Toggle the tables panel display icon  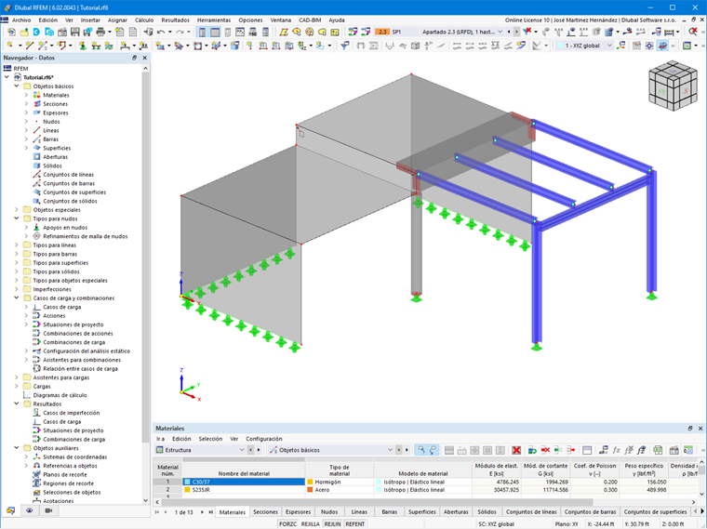click(215, 32)
